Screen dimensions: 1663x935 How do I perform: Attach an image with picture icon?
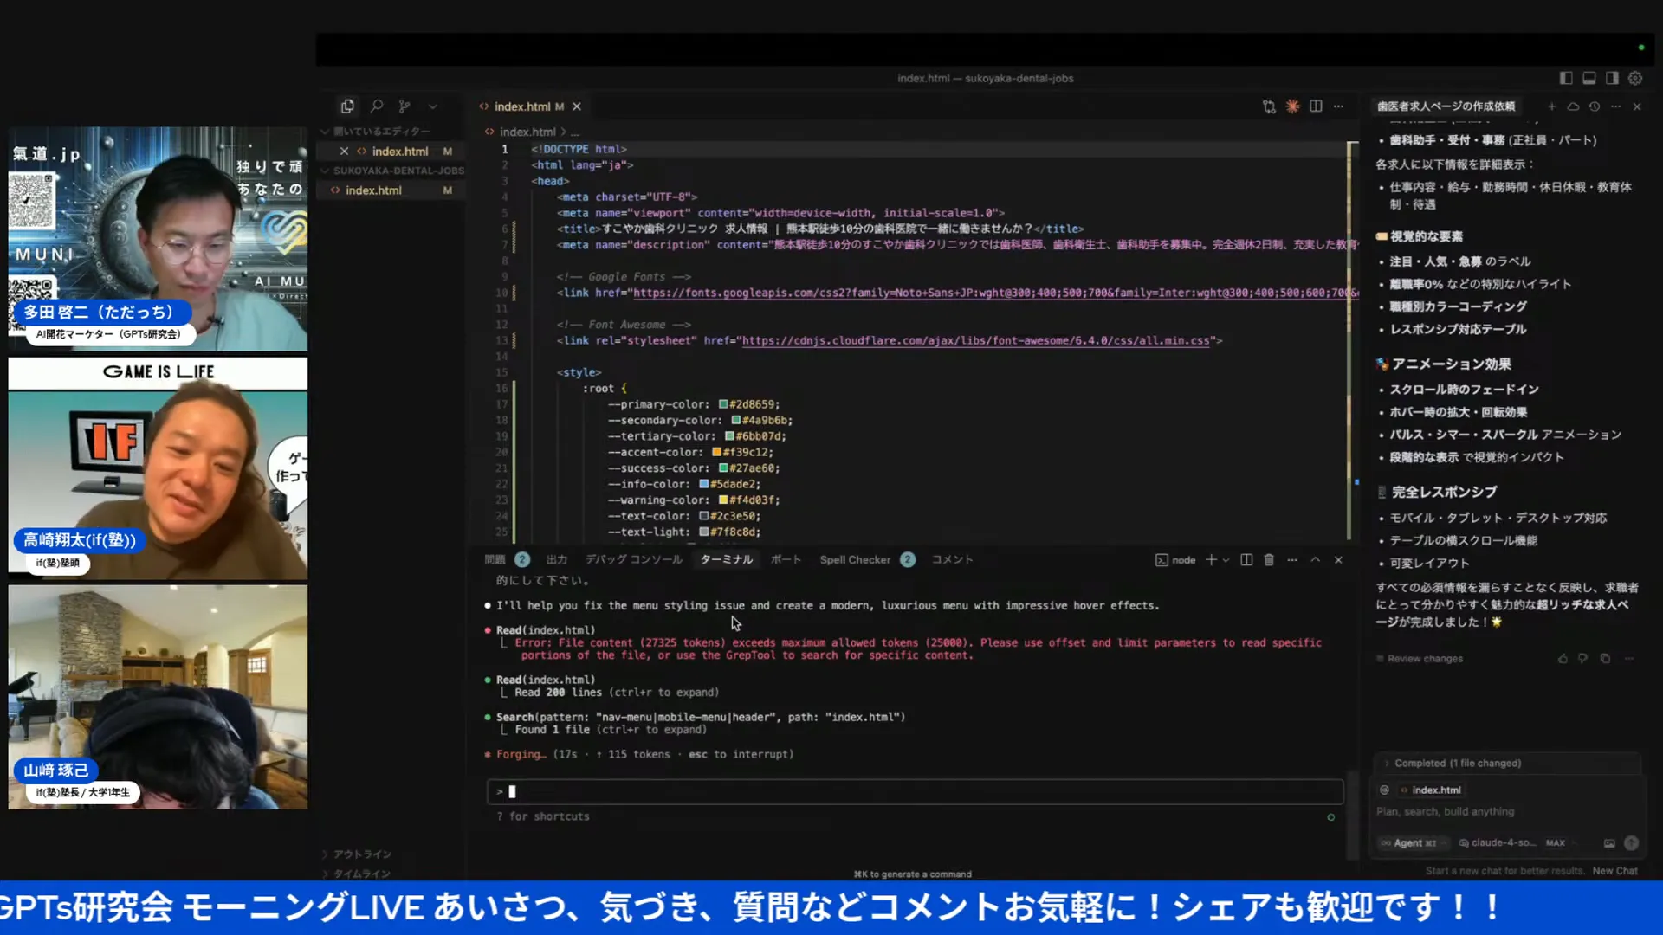[1609, 843]
